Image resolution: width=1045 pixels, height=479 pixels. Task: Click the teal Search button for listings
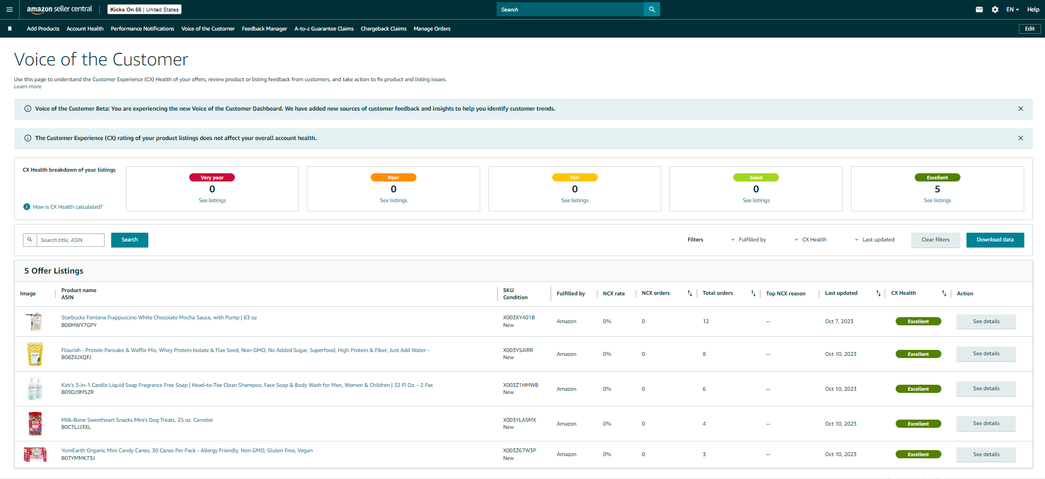click(x=130, y=240)
